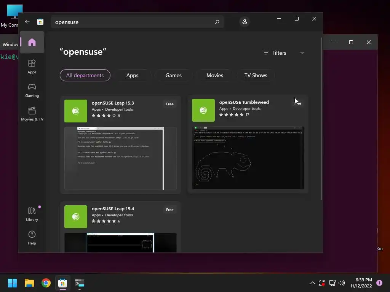Click the Tumbleweed star rating

click(x=231, y=115)
